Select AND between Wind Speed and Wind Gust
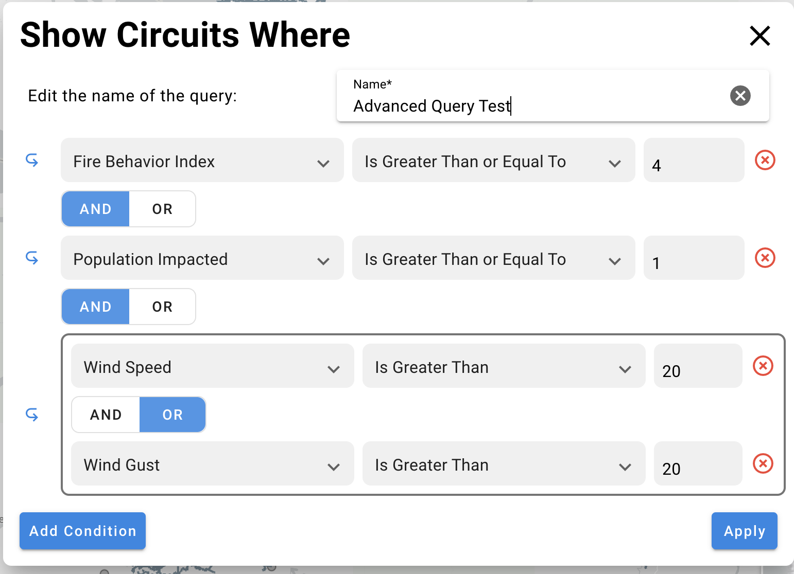 106,415
